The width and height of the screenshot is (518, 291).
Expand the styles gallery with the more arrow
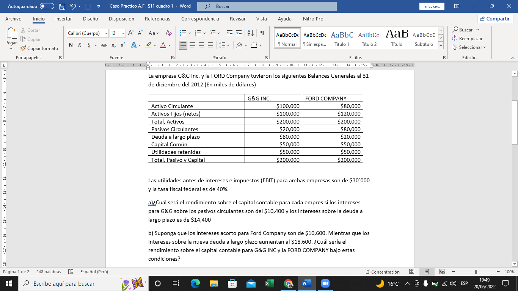tap(441, 45)
